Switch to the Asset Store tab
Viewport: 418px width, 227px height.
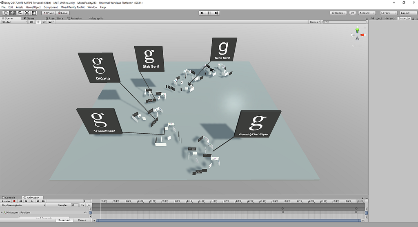(x=54, y=18)
